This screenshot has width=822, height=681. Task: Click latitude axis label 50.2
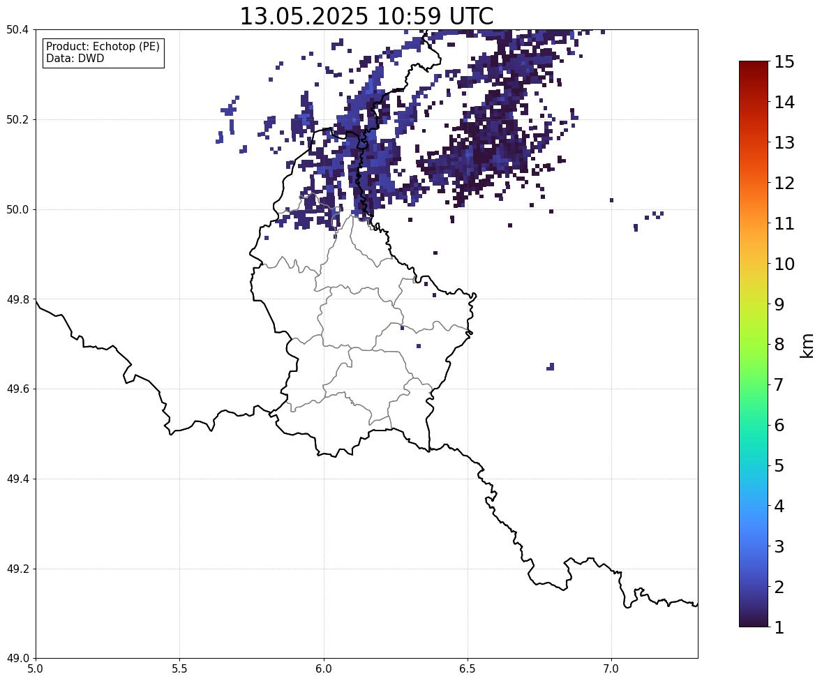click(x=17, y=119)
